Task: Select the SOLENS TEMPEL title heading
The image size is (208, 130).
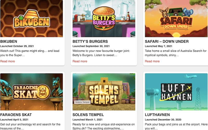Action: click(x=88, y=115)
